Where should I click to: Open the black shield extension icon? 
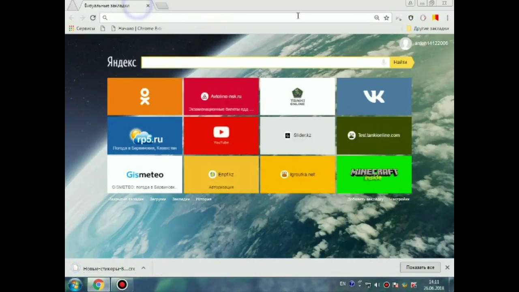coord(411,17)
